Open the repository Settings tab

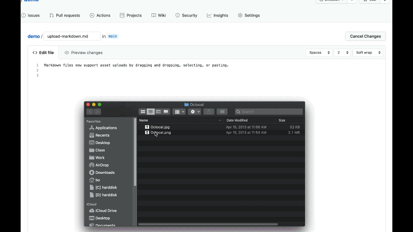pyautogui.click(x=249, y=16)
